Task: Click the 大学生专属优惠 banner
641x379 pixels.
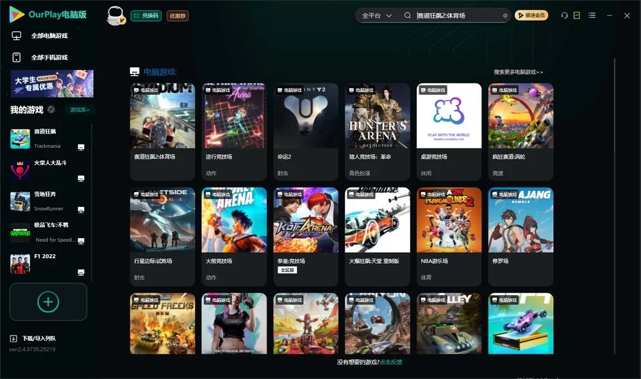Action: [x=52, y=84]
